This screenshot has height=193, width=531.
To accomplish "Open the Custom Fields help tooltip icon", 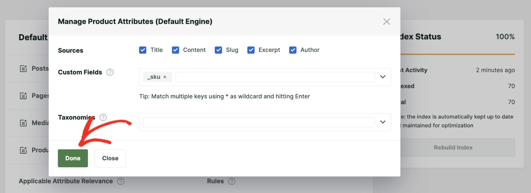I will pos(110,72).
